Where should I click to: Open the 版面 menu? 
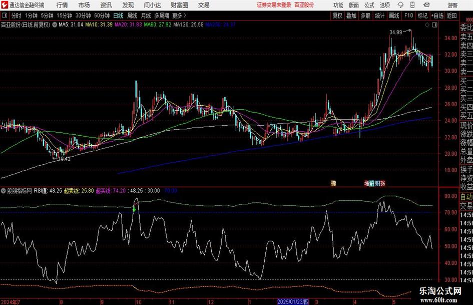[354, 5]
